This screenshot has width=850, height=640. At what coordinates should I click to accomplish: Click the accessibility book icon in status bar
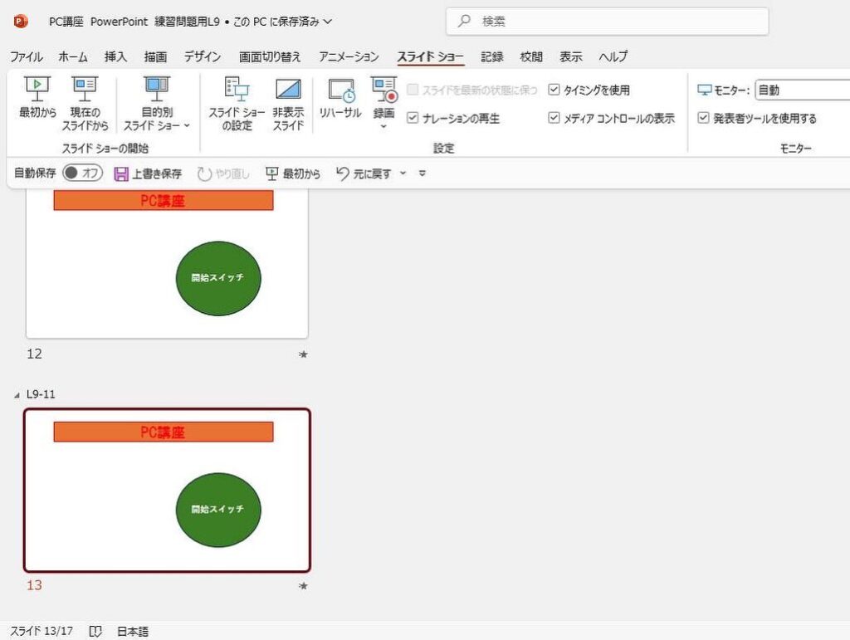[x=95, y=632]
